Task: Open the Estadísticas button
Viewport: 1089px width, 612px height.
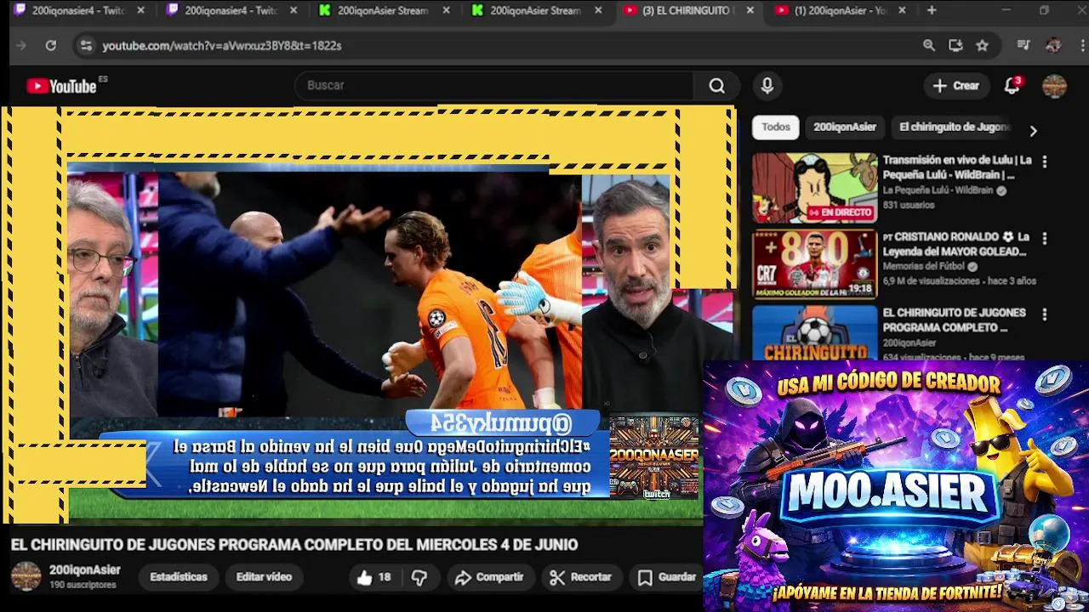Action: tap(179, 577)
